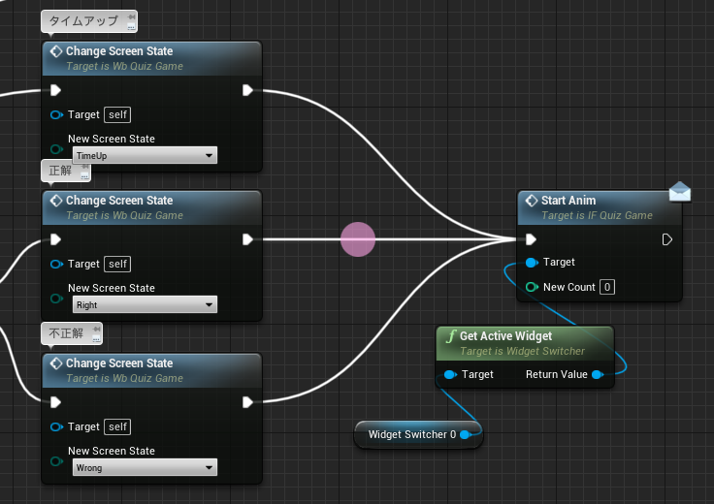Open the Wrong New Screen State dropdown
This screenshot has width=714, height=504.
tap(145, 467)
